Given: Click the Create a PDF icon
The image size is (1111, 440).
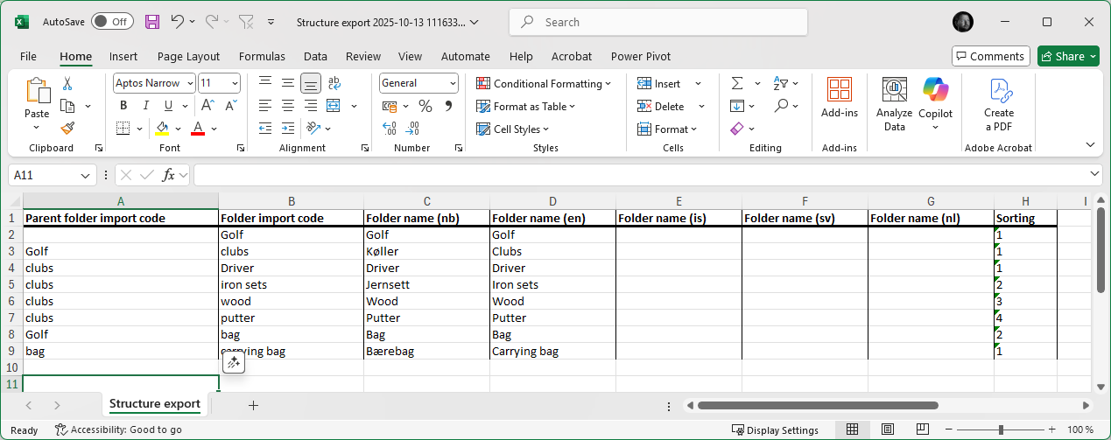Looking at the screenshot, I should tap(998, 103).
